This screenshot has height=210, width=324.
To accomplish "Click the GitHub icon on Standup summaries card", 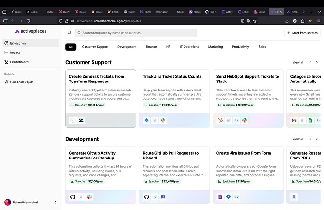I will click(73, 197).
